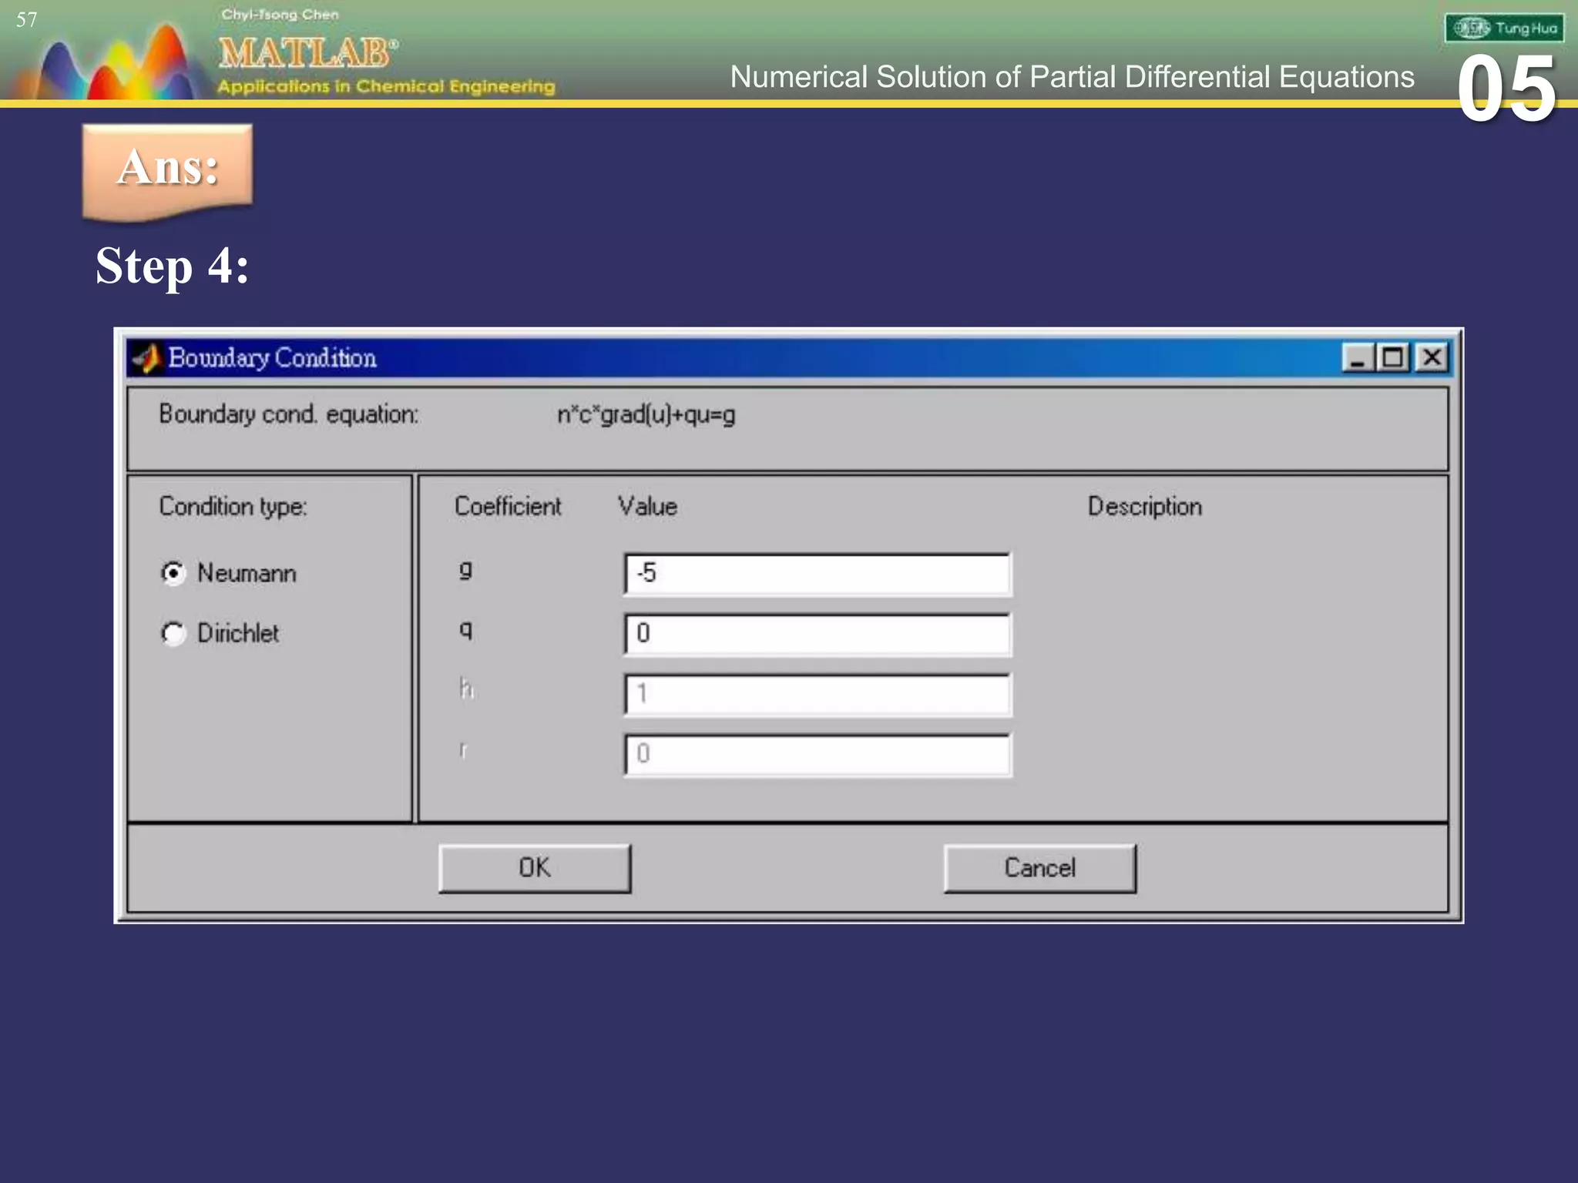Minimize the Boundary Condition dialog
This screenshot has width=1578, height=1183.
[x=1357, y=358]
